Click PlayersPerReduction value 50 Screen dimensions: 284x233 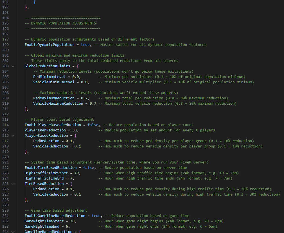tap(74, 130)
